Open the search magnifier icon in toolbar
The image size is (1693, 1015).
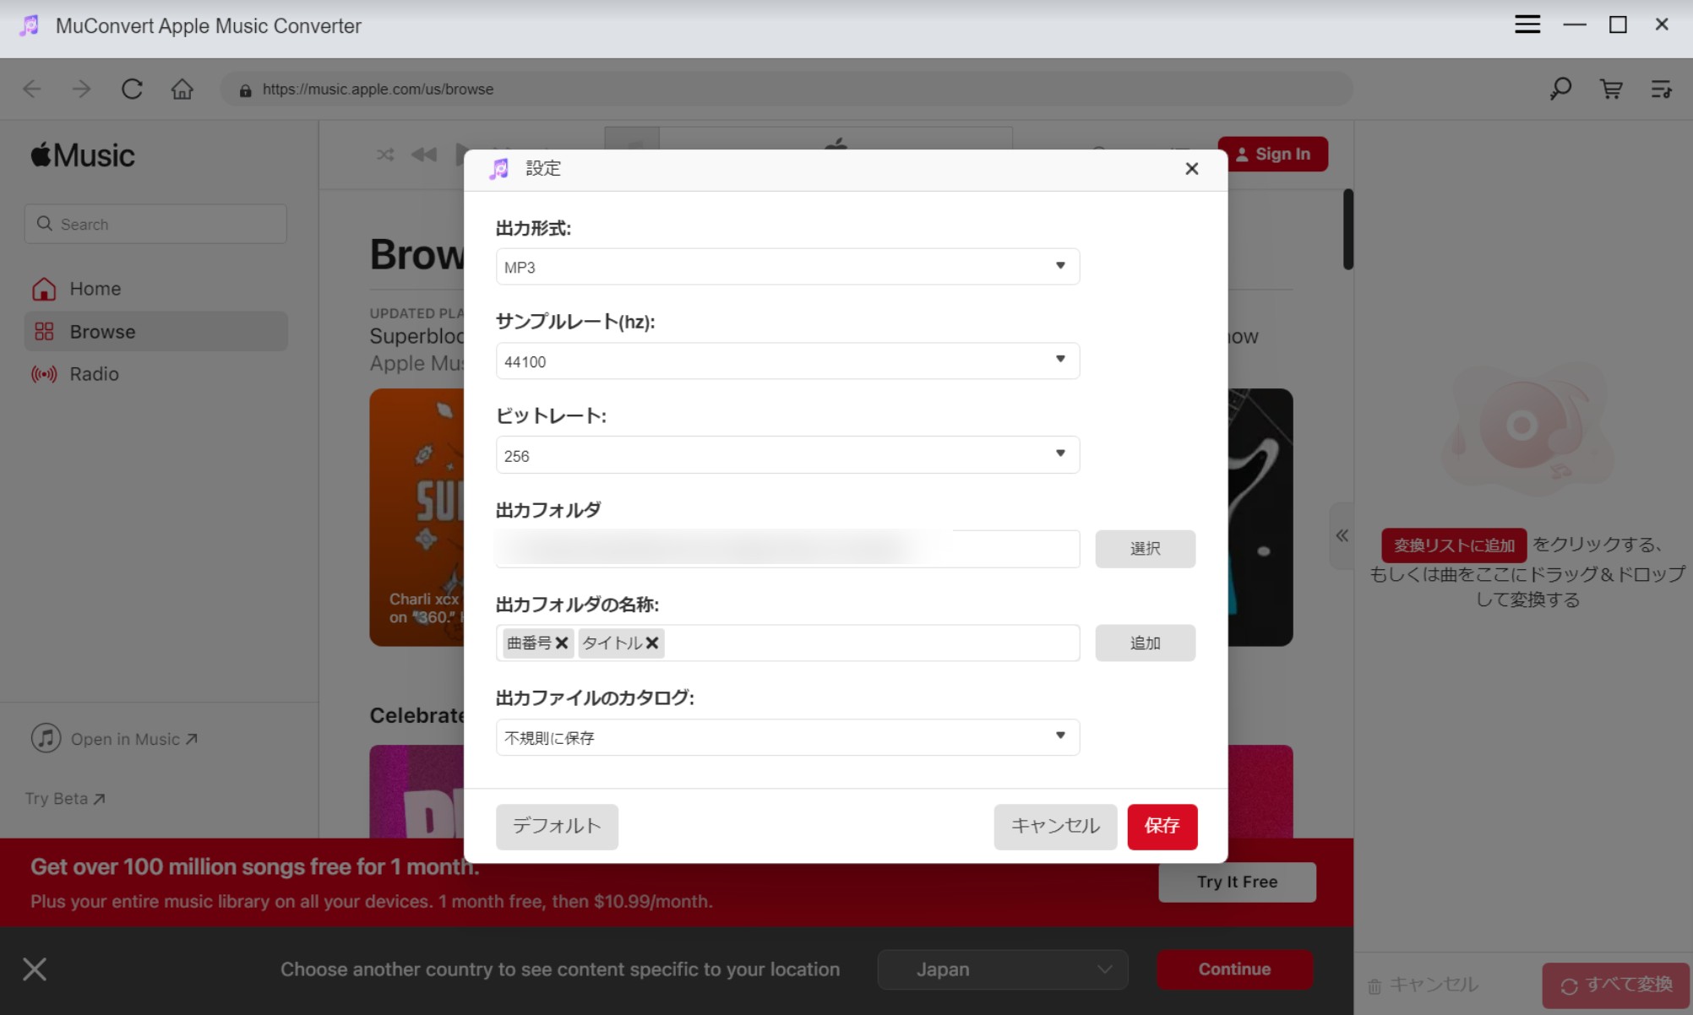pyautogui.click(x=1560, y=89)
